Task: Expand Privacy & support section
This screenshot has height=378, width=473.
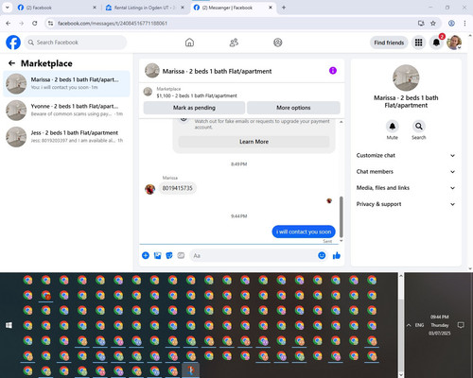Action: point(406,204)
